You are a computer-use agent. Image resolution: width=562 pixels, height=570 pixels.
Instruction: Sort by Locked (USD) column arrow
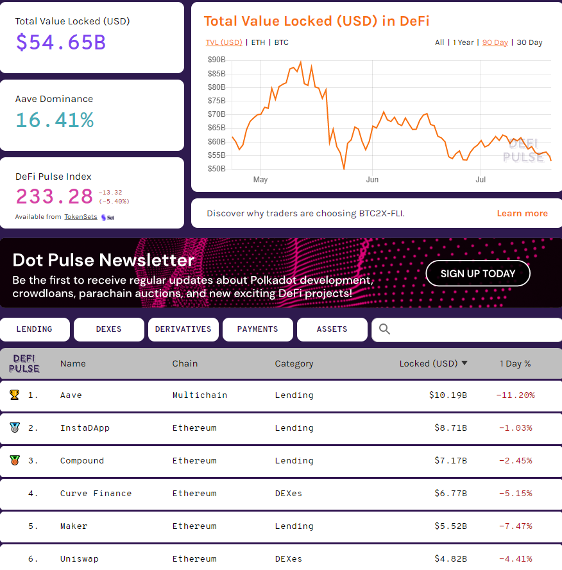tap(464, 363)
